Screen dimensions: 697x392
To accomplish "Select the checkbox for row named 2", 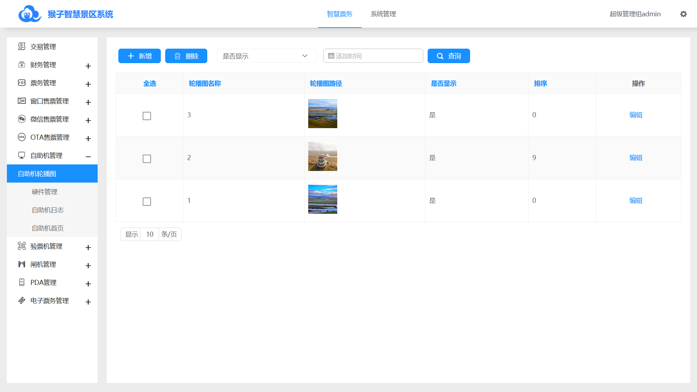I will click(147, 159).
